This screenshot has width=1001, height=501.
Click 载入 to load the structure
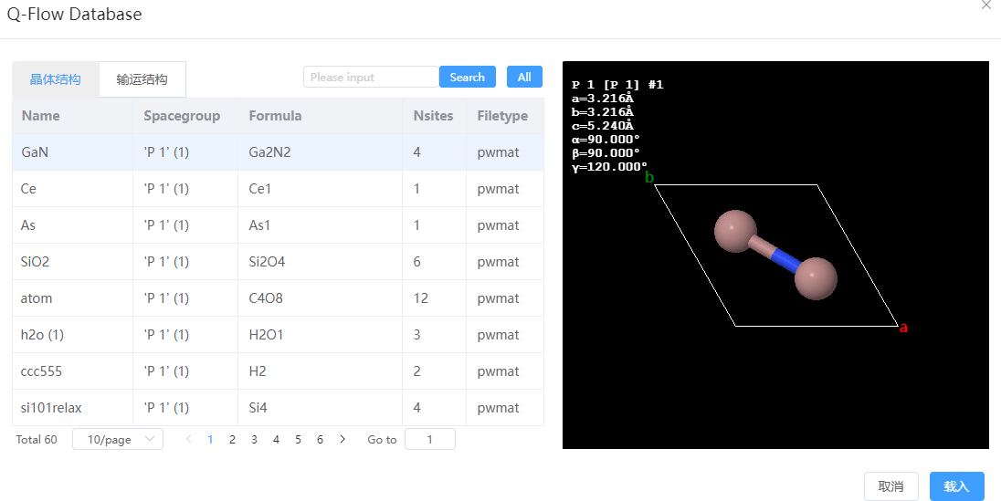956,486
